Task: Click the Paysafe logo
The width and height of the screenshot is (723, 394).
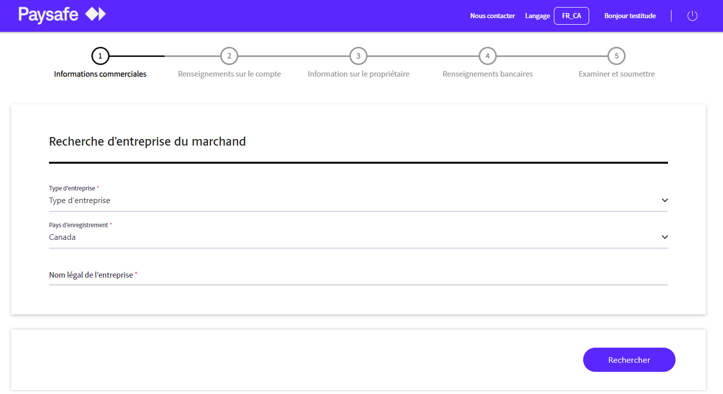Action: pyautogui.click(x=48, y=15)
